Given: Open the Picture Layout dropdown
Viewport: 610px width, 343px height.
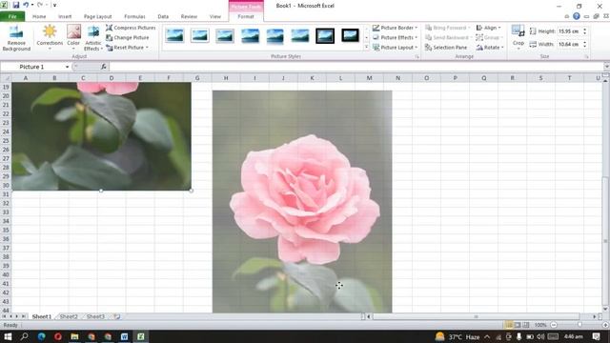Looking at the screenshot, I should [x=395, y=48].
